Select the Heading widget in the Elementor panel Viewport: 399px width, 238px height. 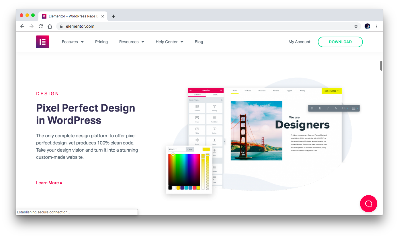pyautogui.click(x=214, y=108)
